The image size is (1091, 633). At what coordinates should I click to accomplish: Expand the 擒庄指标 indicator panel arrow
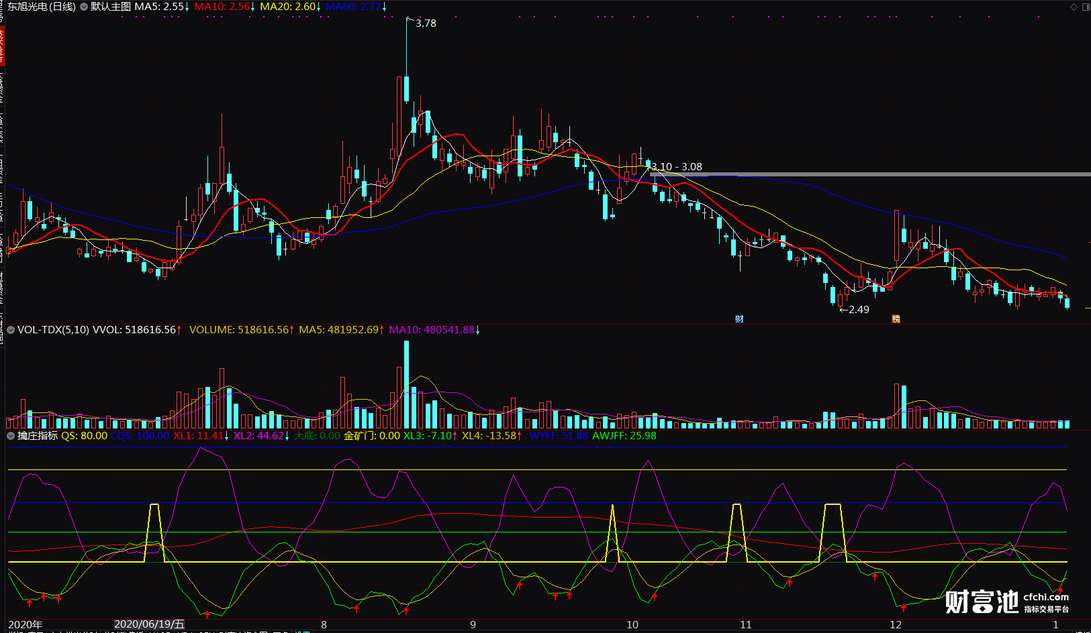tap(11, 436)
